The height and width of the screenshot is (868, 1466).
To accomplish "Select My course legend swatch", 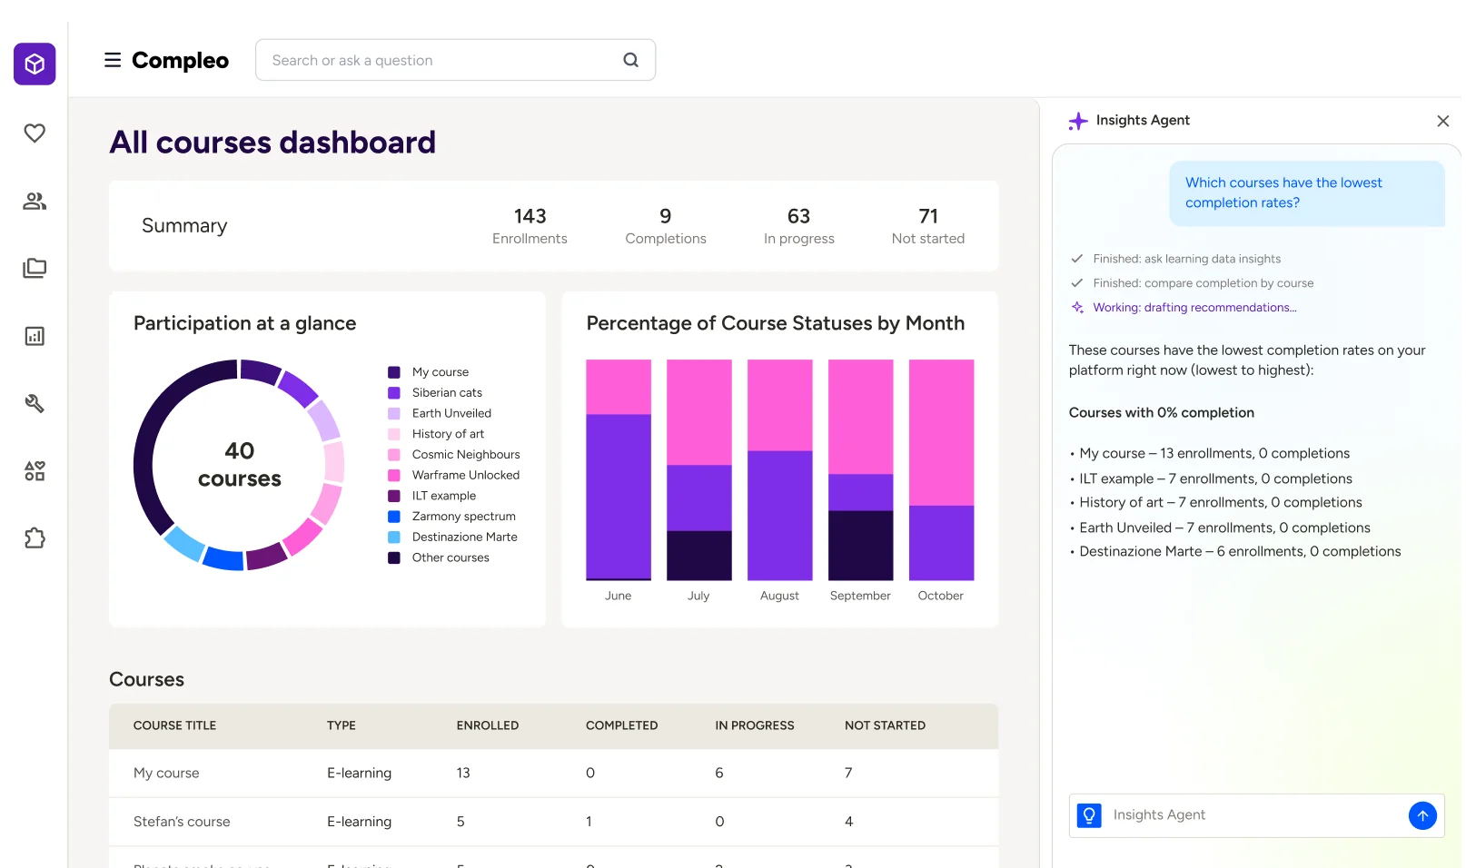I will (394, 372).
